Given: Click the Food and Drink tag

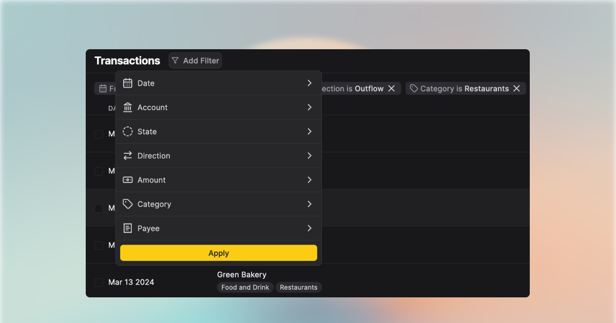Looking at the screenshot, I should tap(245, 288).
